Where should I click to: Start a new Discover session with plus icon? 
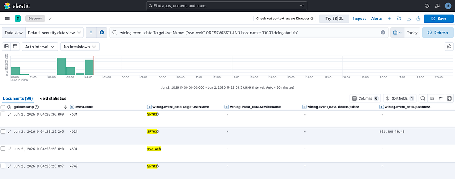pyautogui.click(x=389, y=19)
